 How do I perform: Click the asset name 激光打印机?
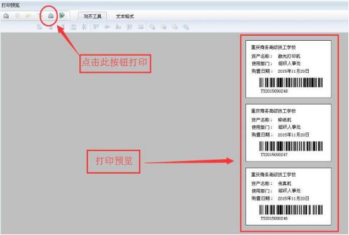(289, 56)
